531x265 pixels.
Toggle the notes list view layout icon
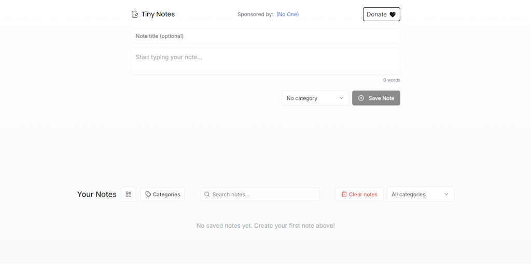point(129,195)
